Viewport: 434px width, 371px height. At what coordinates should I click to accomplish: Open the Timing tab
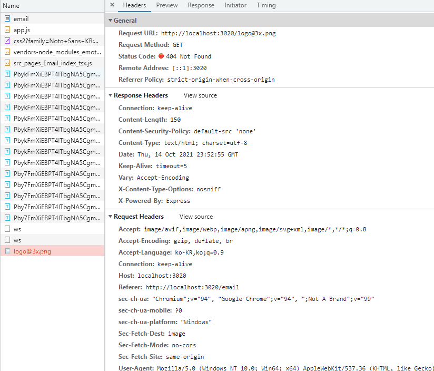(267, 5)
